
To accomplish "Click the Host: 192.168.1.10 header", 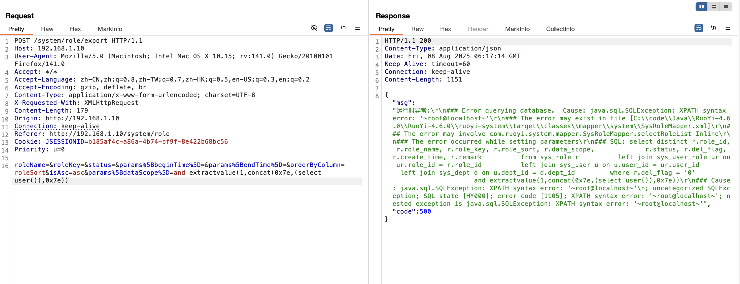I will (49, 49).
